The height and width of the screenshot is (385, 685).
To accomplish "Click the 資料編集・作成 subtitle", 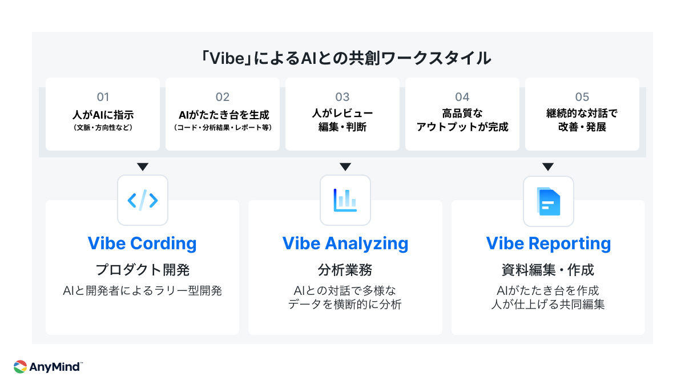I will pos(549,269).
